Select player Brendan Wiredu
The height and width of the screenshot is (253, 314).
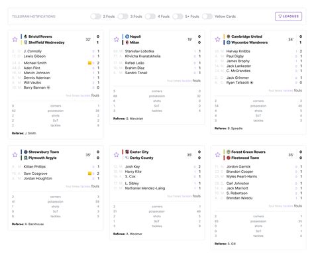tap(239, 198)
